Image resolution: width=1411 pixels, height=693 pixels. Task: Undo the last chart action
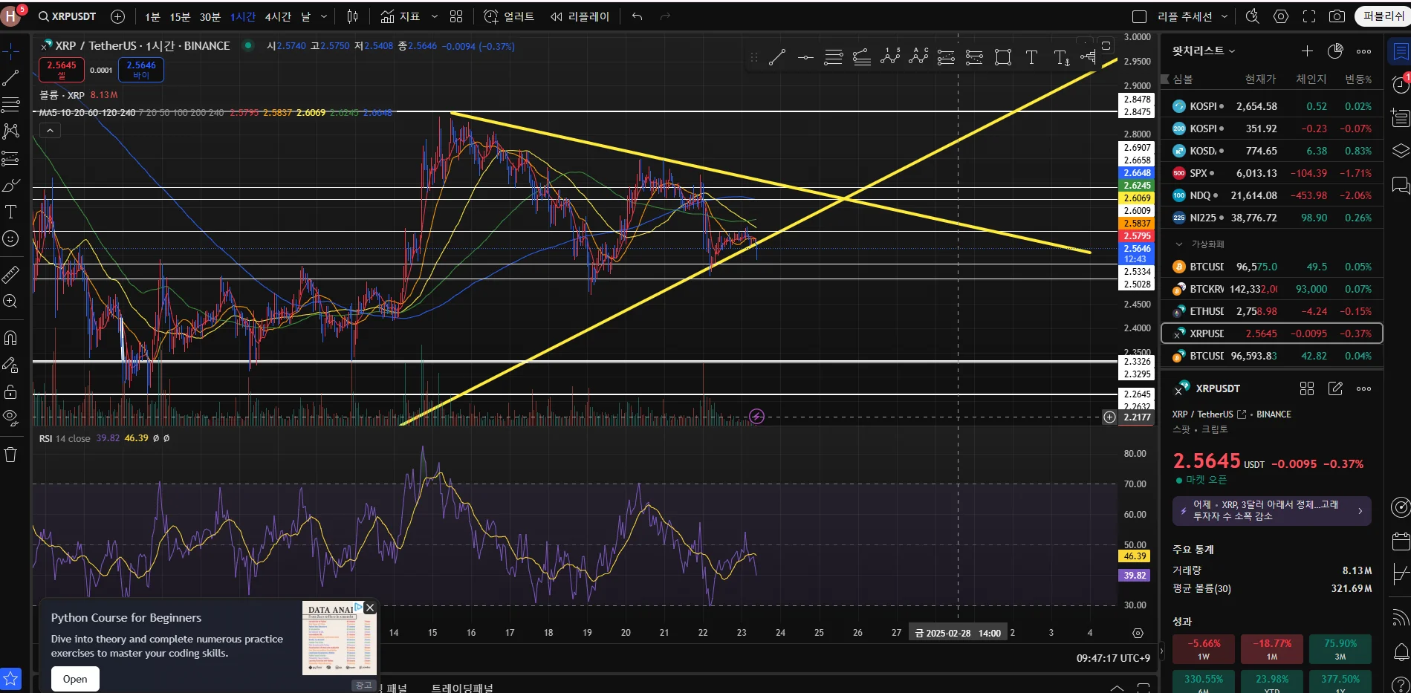pos(637,16)
